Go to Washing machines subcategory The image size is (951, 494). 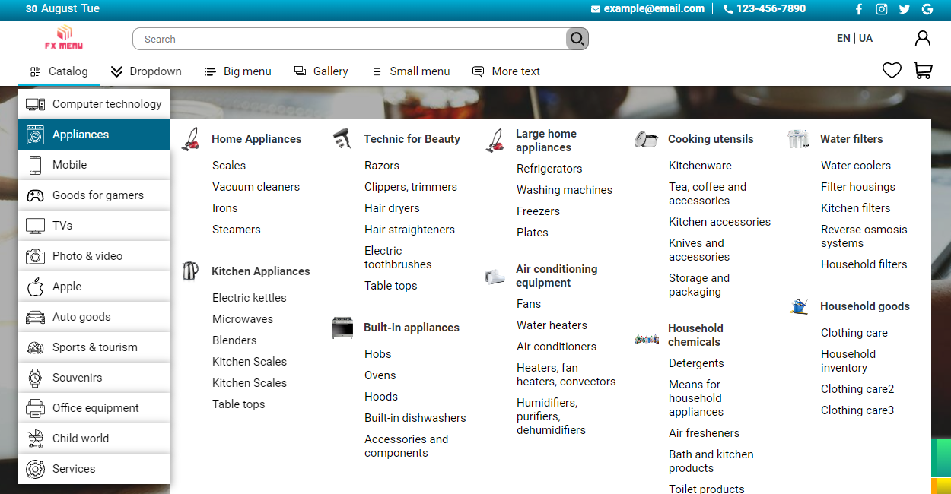(x=564, y=190)
